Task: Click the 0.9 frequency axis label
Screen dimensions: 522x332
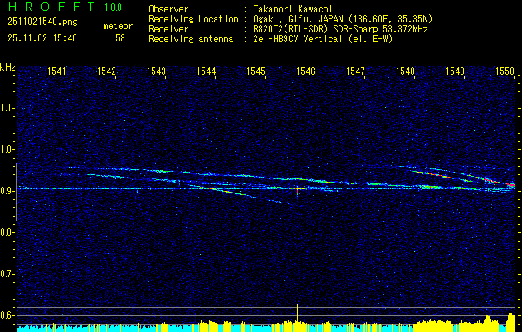Action: click(7, 191)
